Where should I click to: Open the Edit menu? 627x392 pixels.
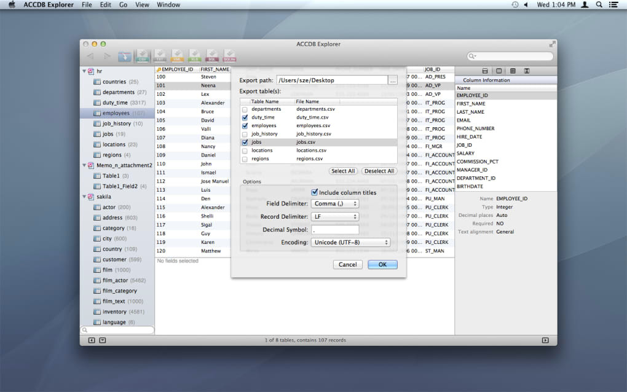click(x=106, y=5)
